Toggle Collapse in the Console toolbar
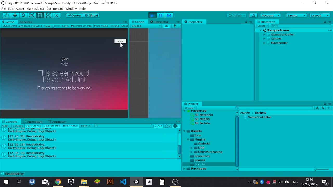 (x=18, y=126)
